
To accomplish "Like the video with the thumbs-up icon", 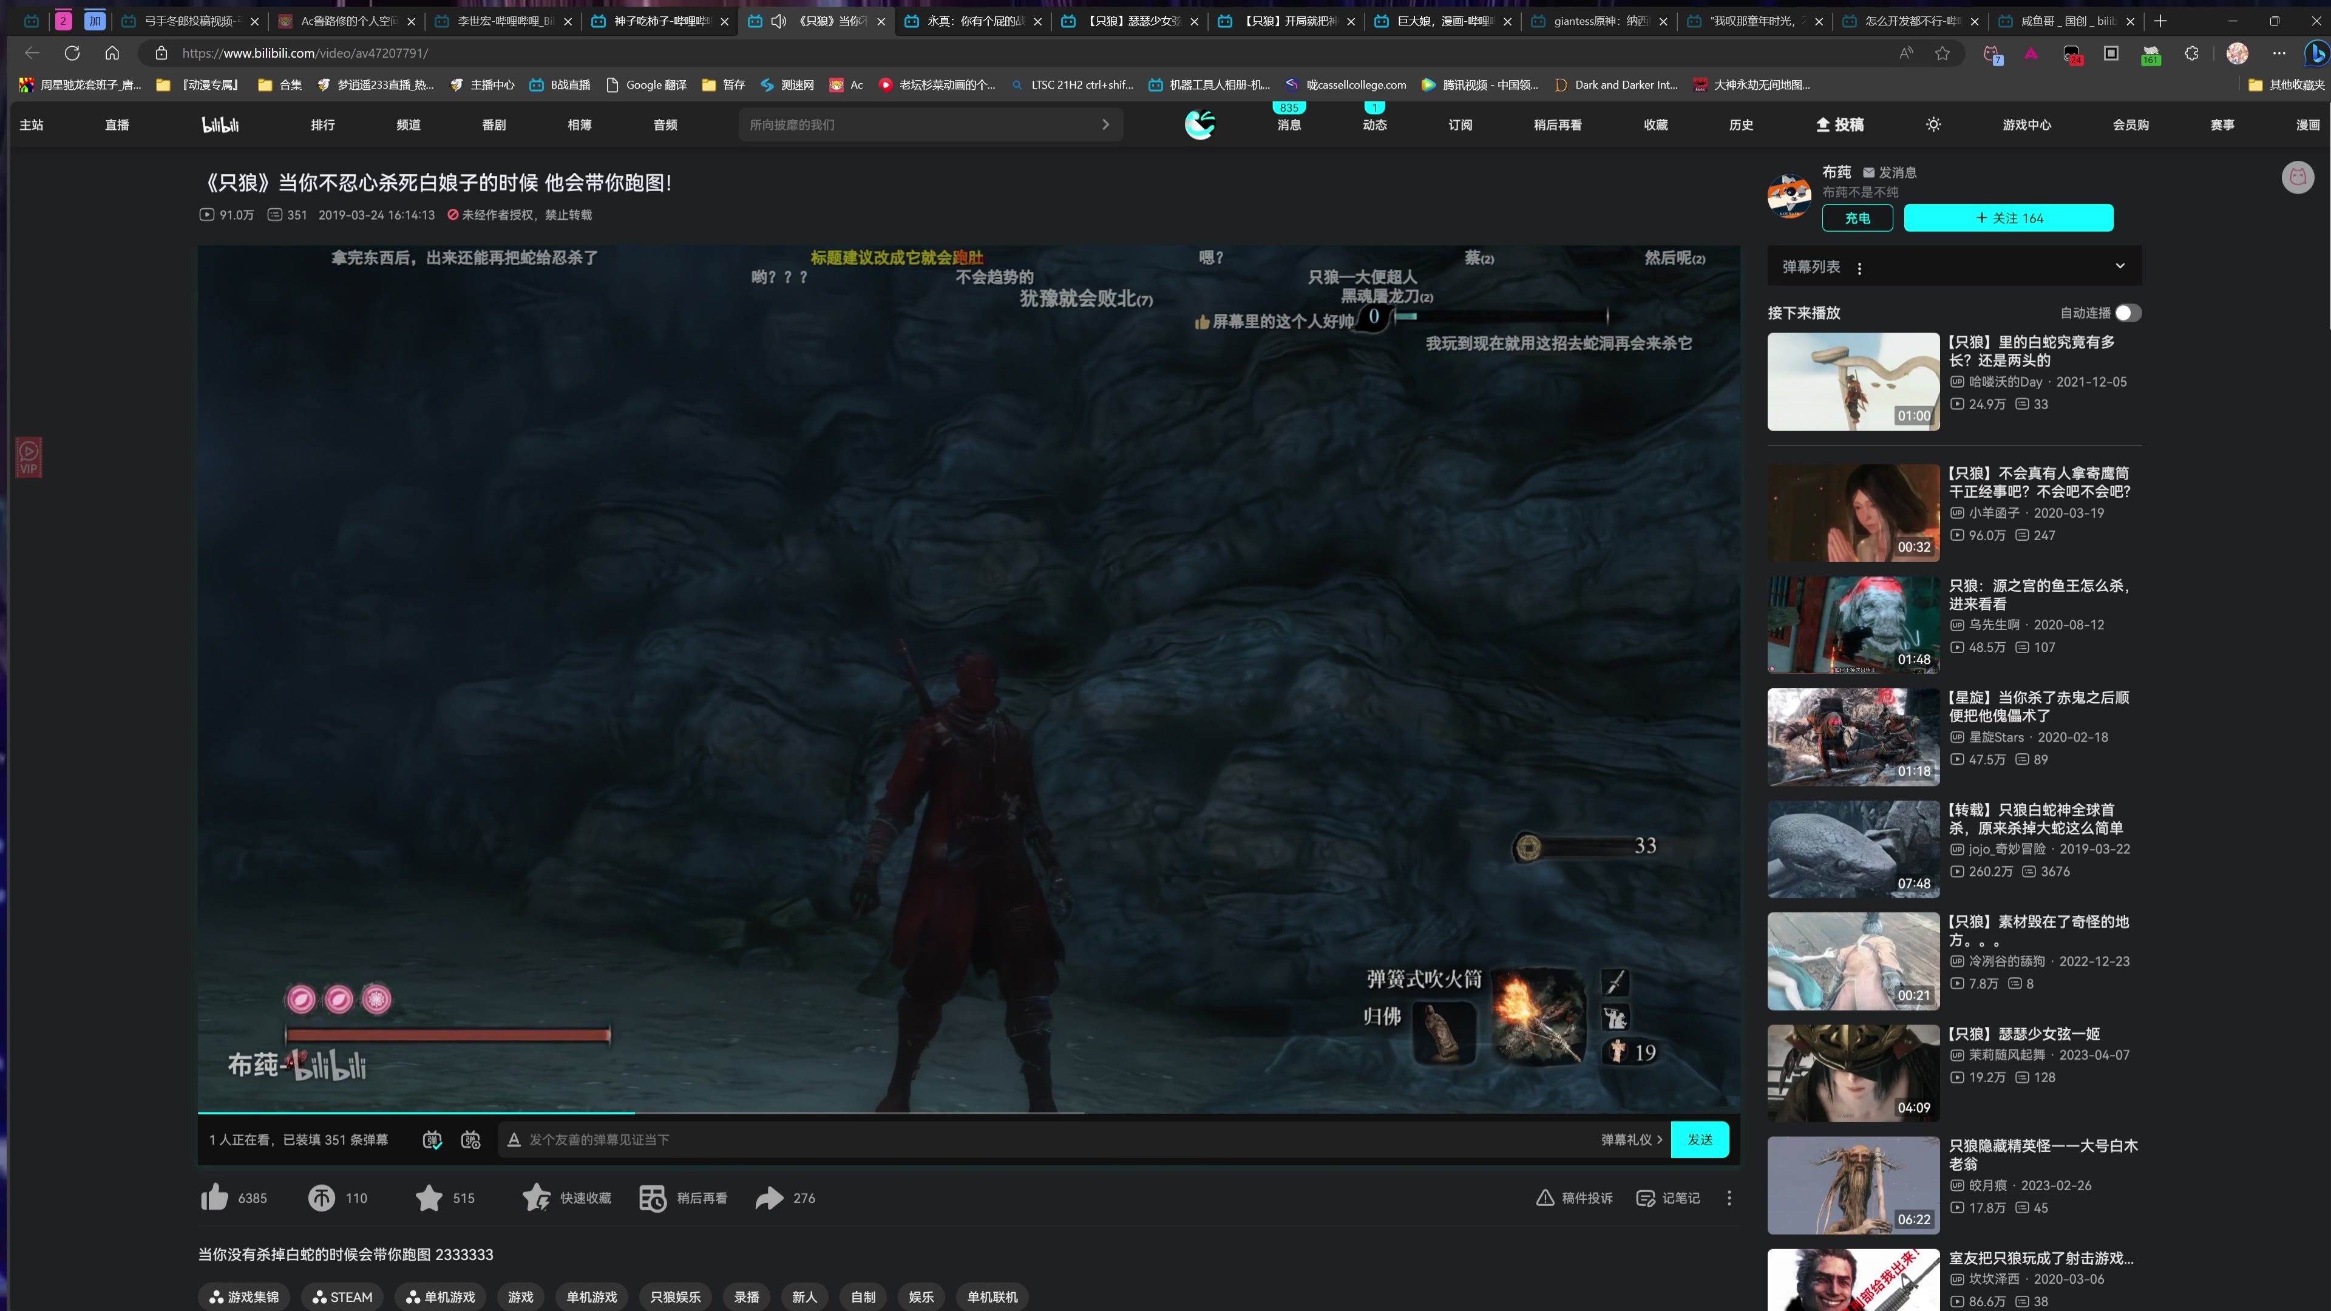I will [214, 1197].
